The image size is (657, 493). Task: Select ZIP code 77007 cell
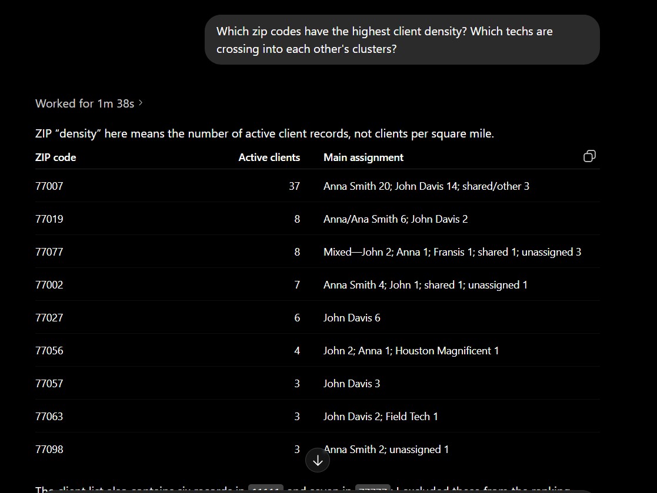pyautogui.click(x=49, y=186)
